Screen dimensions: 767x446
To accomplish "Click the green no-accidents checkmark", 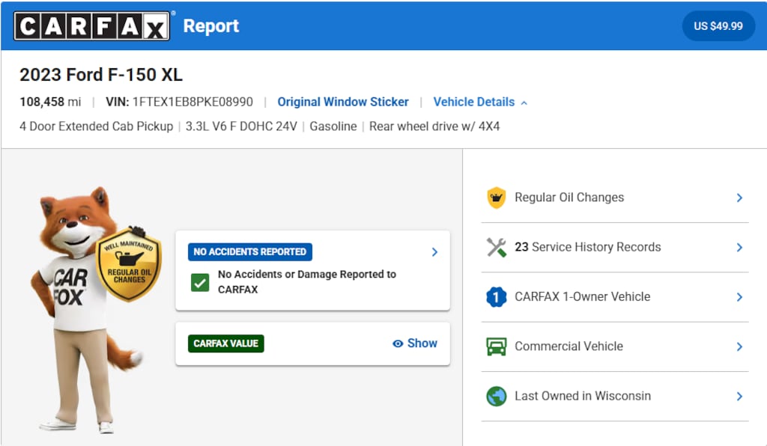I will (x=200, y=282).
